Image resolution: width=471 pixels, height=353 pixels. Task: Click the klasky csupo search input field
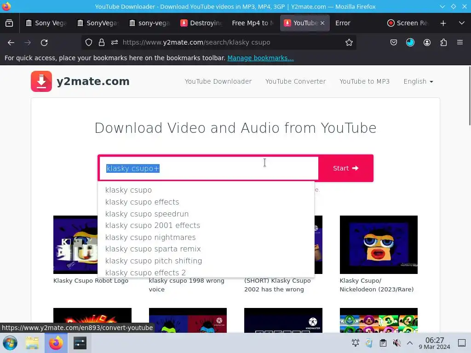pyautogui.click(x=208, y=168)
